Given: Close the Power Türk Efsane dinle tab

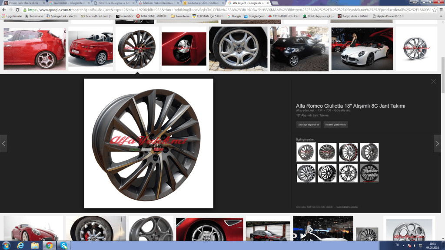Looking at the screenshot, I should tap(44, 3).
